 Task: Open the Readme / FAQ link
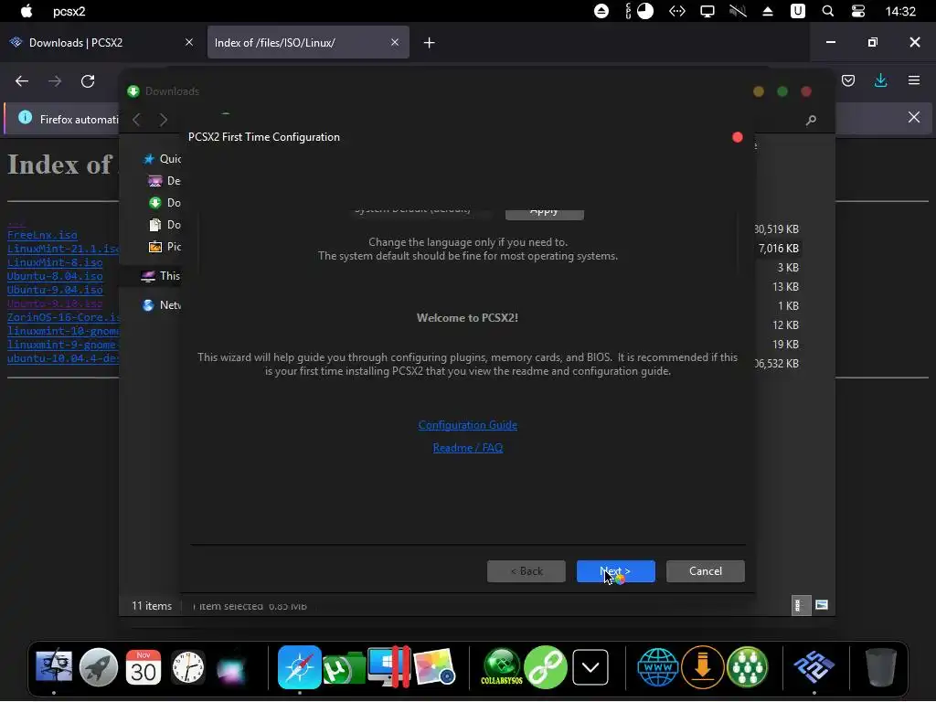click(x=467, y=448)
